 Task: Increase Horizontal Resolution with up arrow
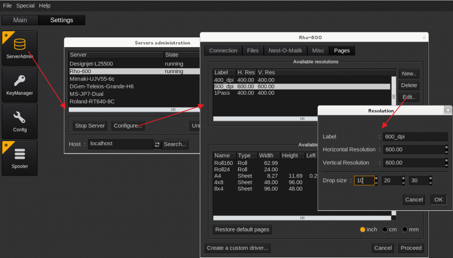pyautogui.click(x=446, y=147)
